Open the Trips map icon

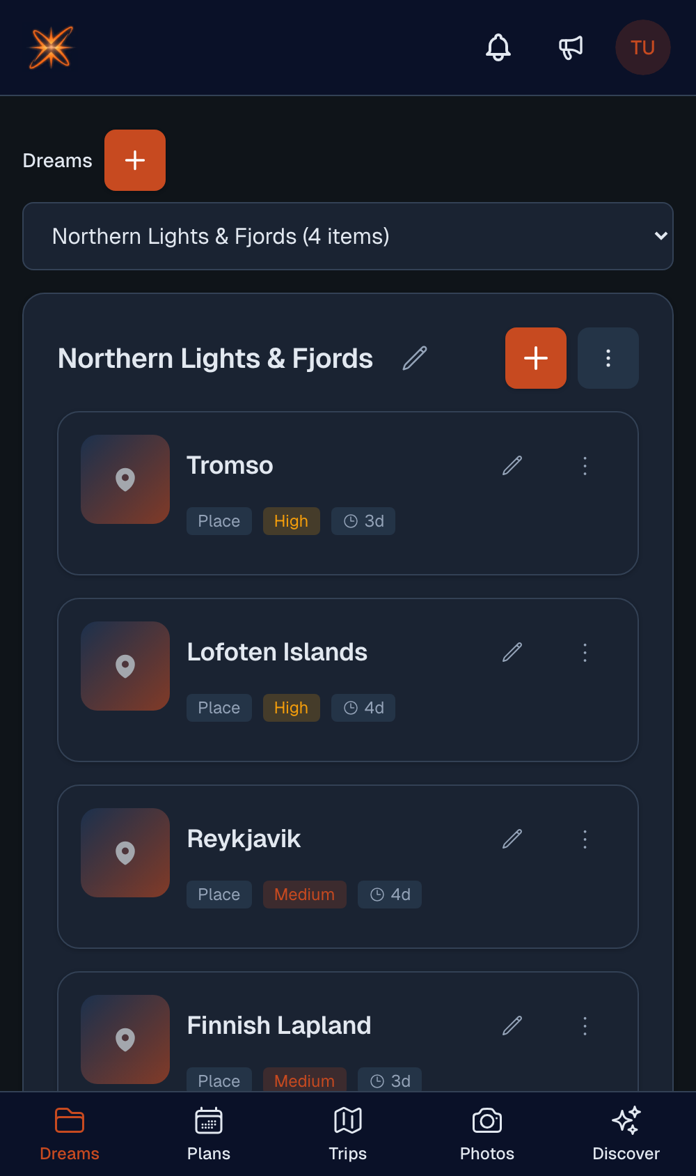(x=347, y=1120)
